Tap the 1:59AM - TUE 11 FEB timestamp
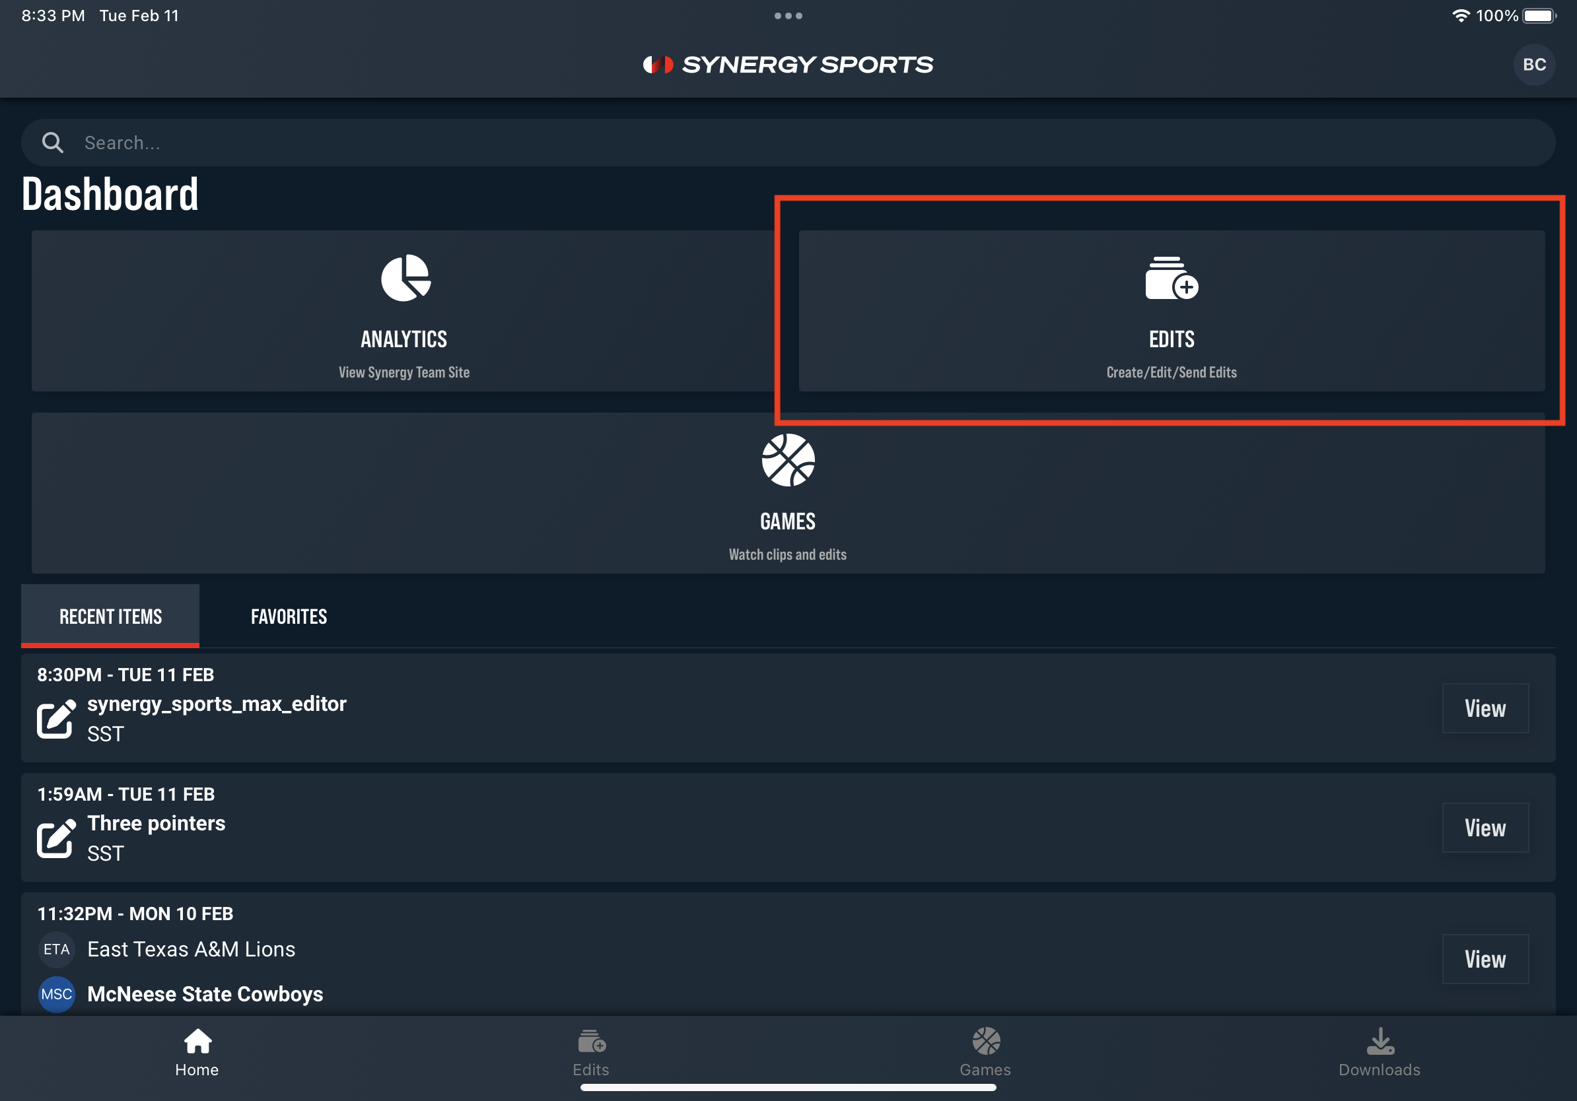The width and height of the screenshot is (1577, 1101). pyautogui.click(x=125, y=794)
